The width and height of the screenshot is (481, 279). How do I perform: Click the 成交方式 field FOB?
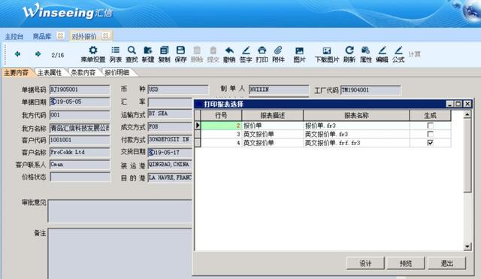(x=171, y=126)
